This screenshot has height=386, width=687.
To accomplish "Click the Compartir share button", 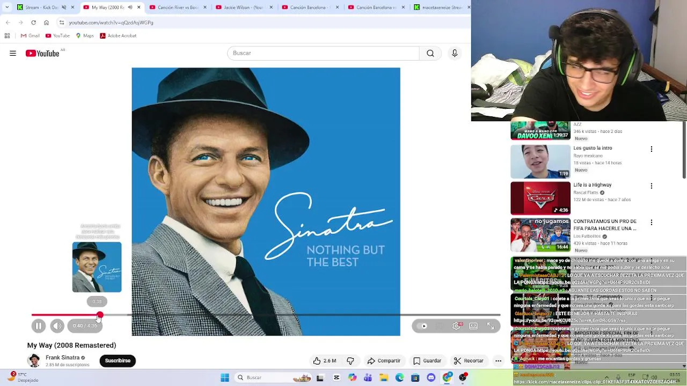I will point(384,361).
